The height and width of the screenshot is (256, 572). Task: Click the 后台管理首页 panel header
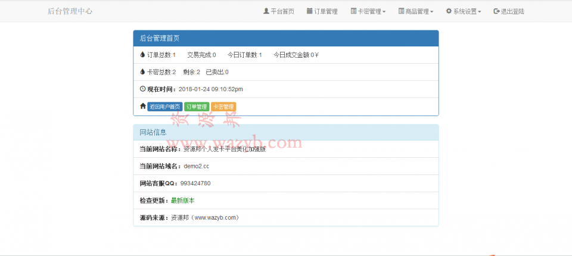tap(286, 38)
